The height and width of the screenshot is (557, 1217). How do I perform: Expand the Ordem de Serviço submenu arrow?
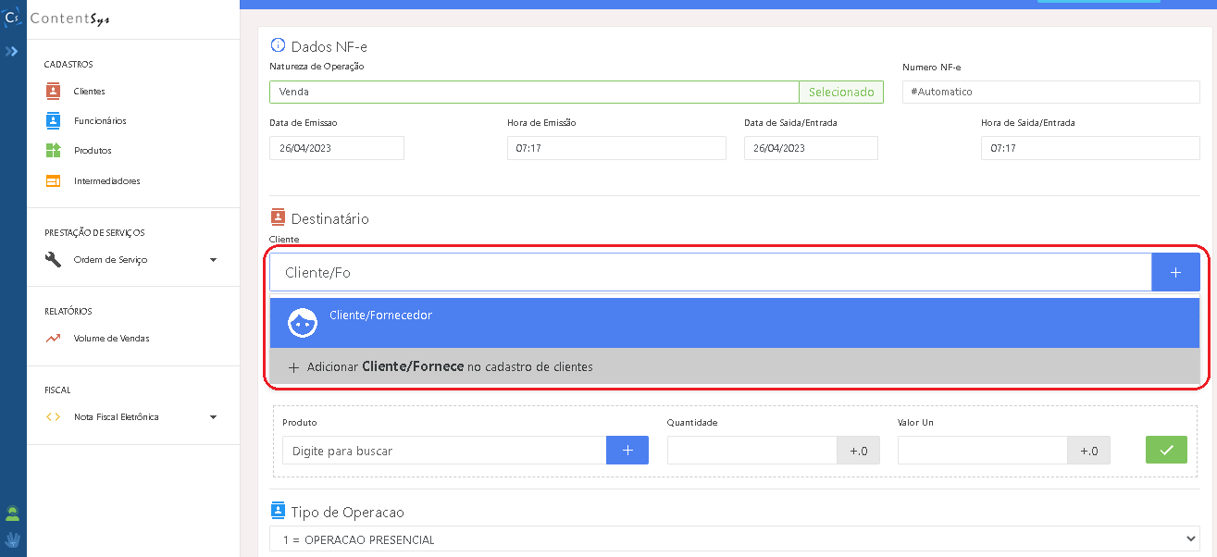point(214,260)
